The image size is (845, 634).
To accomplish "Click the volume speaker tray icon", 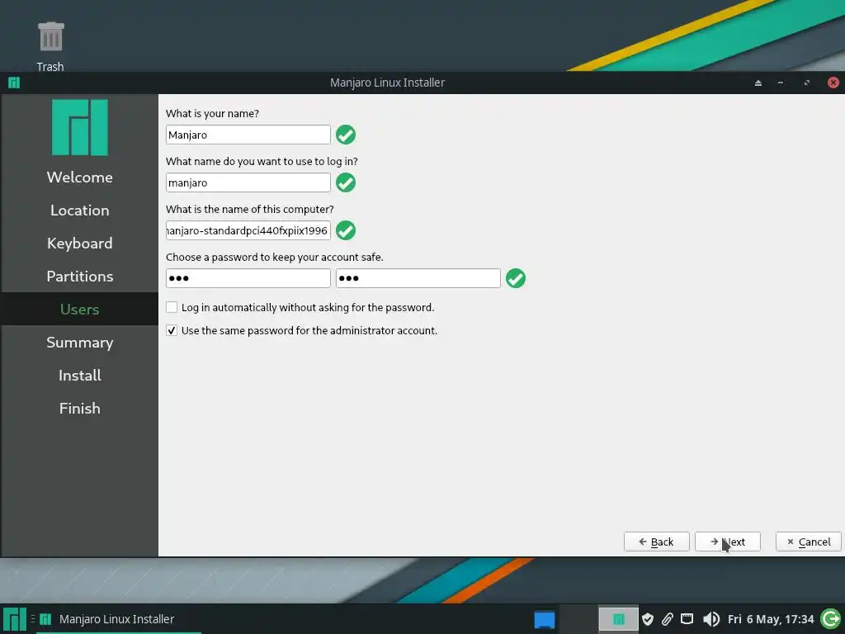I will pyautogui.click(x=710, y=619).
